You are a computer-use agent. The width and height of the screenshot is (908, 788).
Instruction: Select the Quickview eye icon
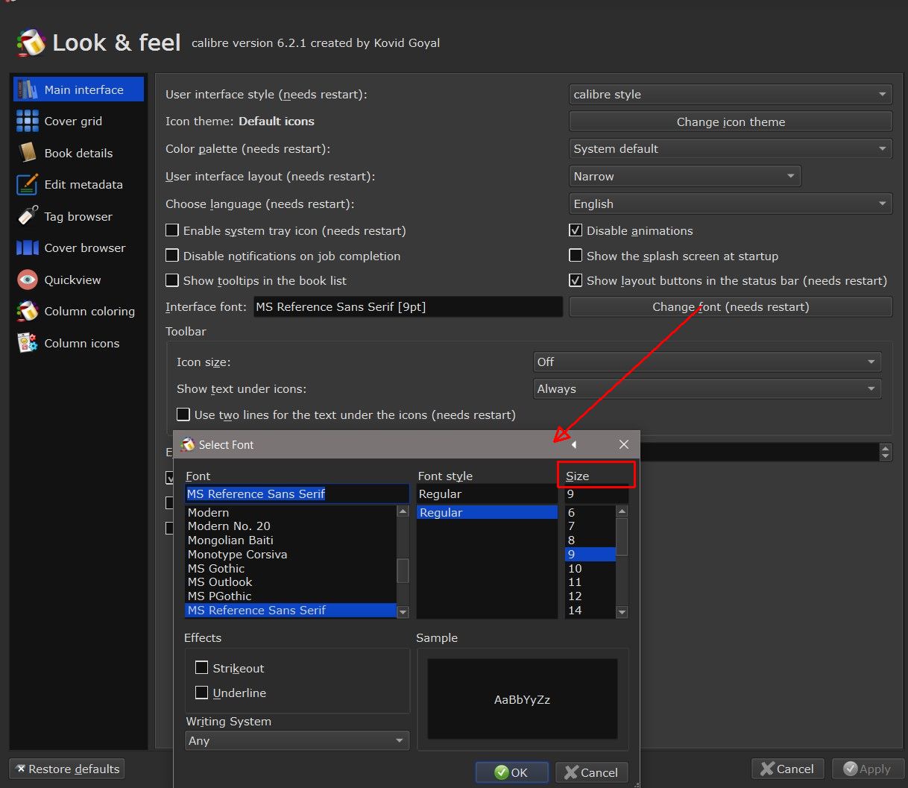pos(28,280)
